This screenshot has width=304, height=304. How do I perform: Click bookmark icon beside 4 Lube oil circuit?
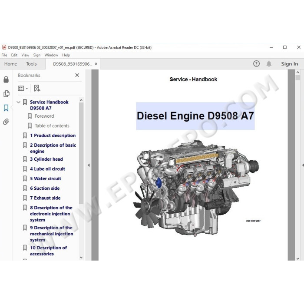25,169
